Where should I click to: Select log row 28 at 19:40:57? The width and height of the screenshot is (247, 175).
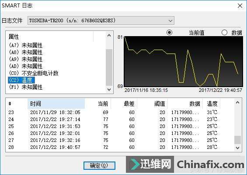pos(120,147)
